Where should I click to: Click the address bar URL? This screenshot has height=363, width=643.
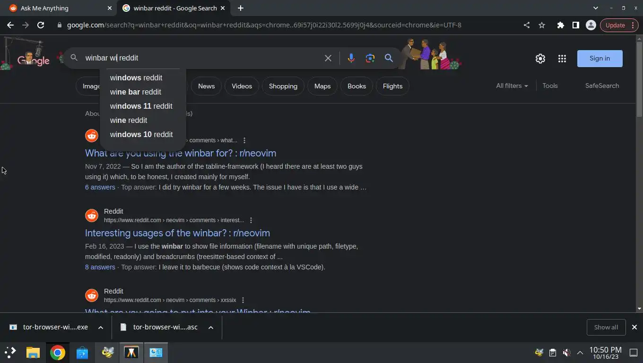coord(264,25)
